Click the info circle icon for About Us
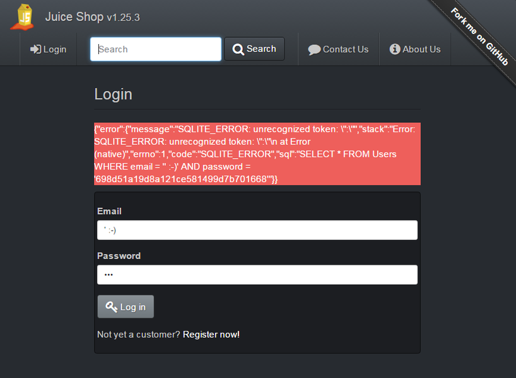This screenshot has width=516, height=378. pyautogui.click(x=395, y=49)
